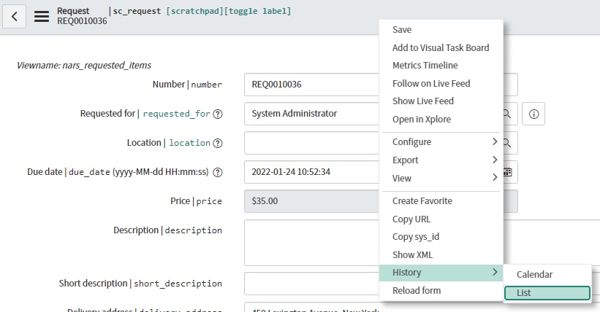600x312 pixels.
Task: Open the Due date calendar picker icon
Action: pos(507,173)
